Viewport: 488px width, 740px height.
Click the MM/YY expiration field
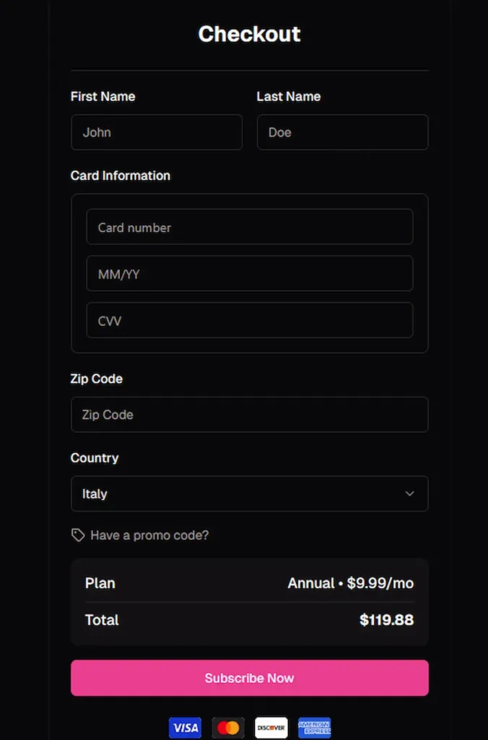click(249, 273)
